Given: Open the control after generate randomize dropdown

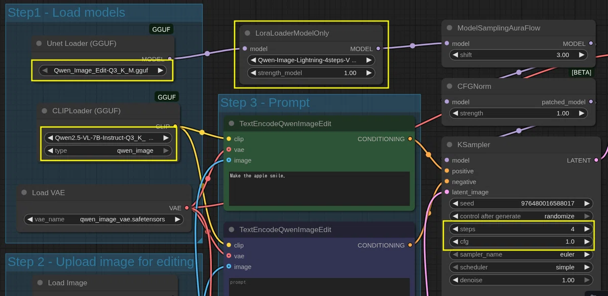Looking at the screenshot, I should pos(521,216).
